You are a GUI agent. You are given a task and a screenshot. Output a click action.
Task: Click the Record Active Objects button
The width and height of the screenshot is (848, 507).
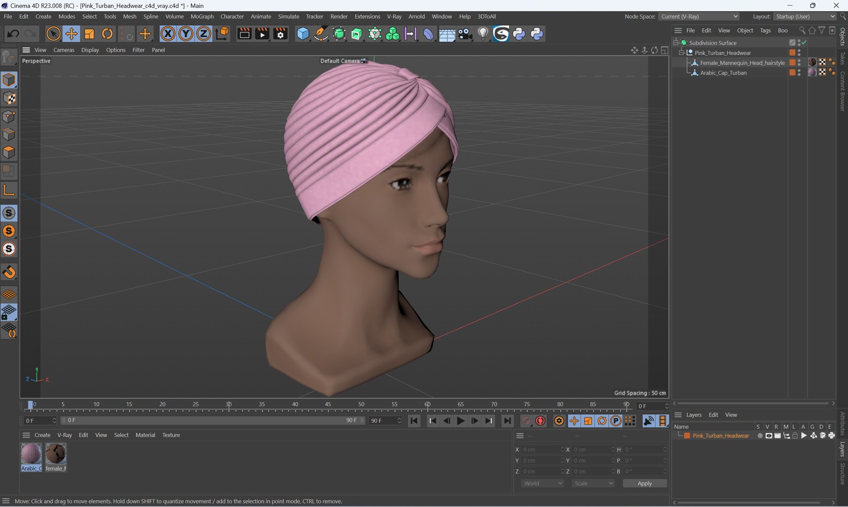click(526, 421)
